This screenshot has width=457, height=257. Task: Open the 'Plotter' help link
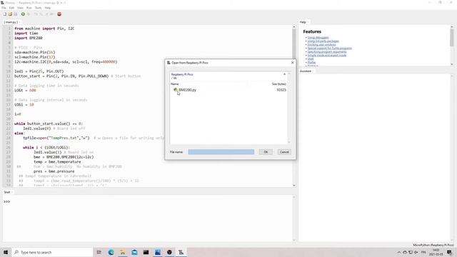point(311,62)
